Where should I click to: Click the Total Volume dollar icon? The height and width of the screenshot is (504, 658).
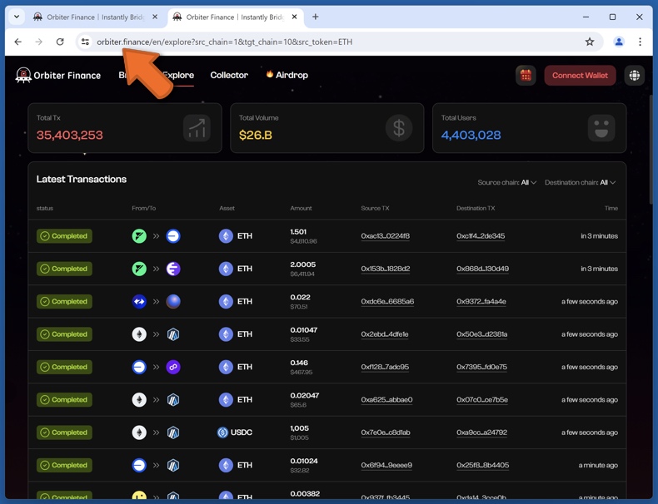tap(399, 128)
